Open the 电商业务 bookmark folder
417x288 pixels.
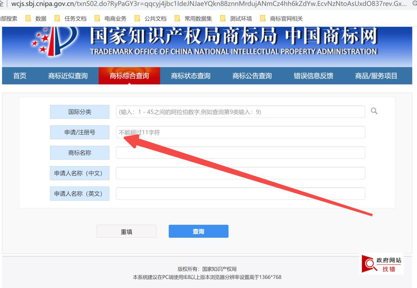point(110,18)
